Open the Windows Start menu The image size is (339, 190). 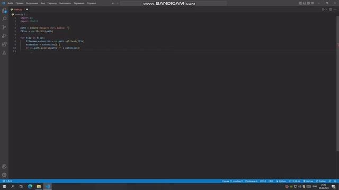pyautogui.click(x=4, y=186)
